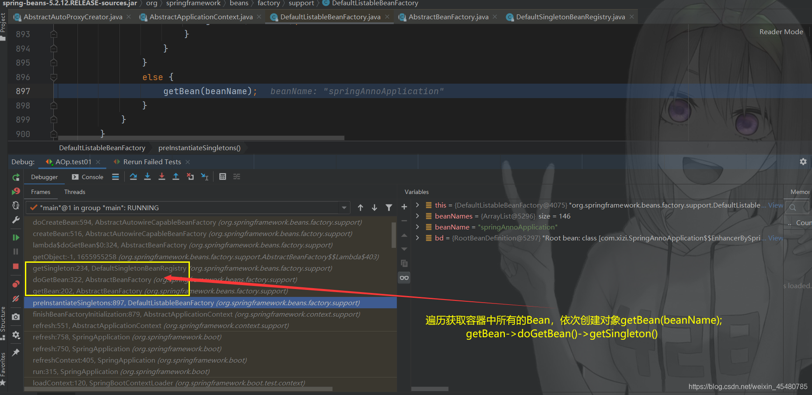Toggle code fold marker at line 898
Viewport: 812px width, 395px height.
(54, 106)
